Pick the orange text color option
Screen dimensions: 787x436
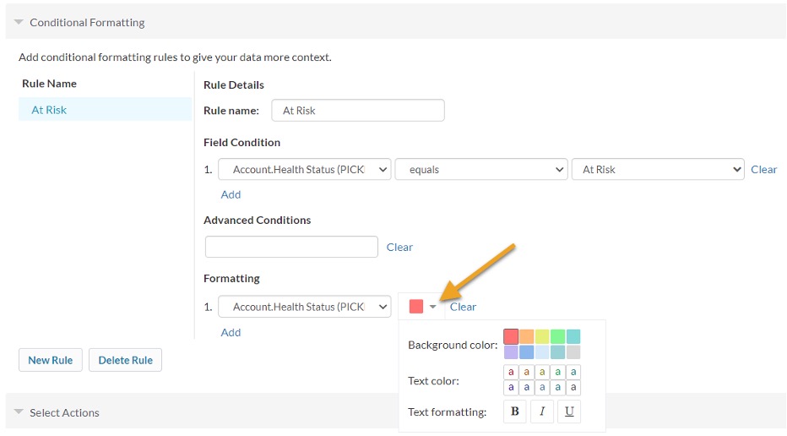527,372
